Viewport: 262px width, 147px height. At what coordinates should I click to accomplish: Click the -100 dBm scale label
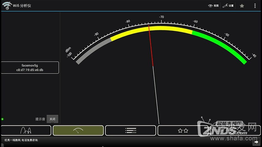(69, 55)
